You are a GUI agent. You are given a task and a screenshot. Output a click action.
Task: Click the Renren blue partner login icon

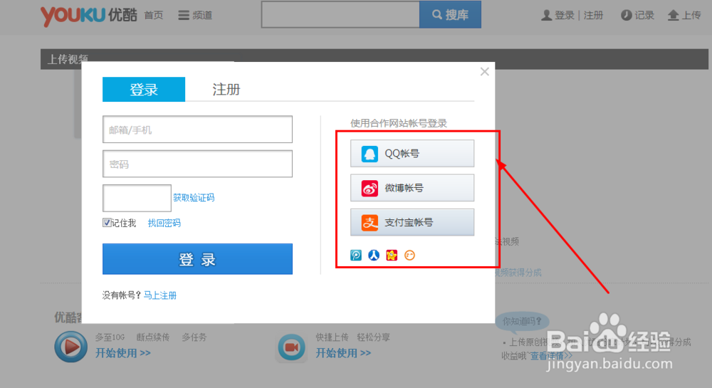[374, 256]
